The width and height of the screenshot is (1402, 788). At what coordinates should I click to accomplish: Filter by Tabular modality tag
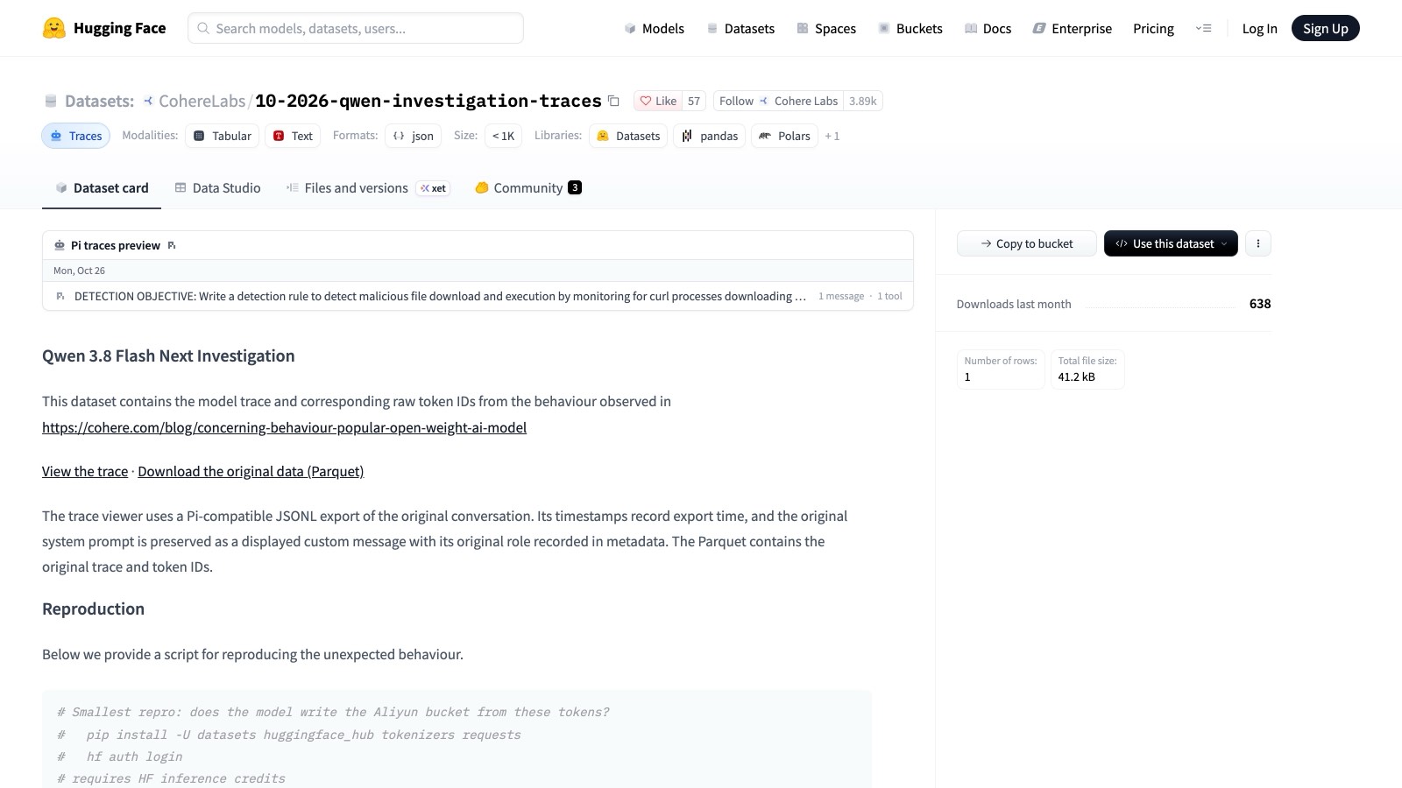click(x=223, y=136)
